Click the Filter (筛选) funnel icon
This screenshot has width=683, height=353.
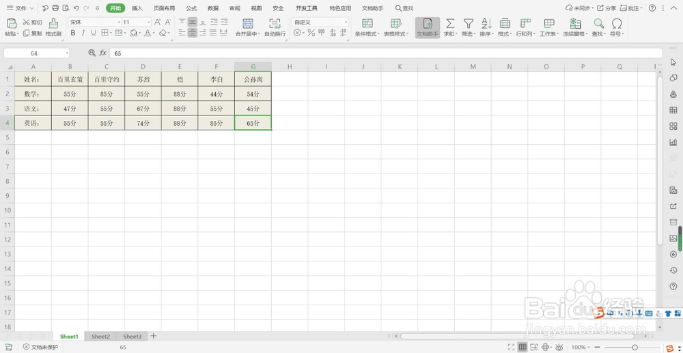tap(469, 23)
